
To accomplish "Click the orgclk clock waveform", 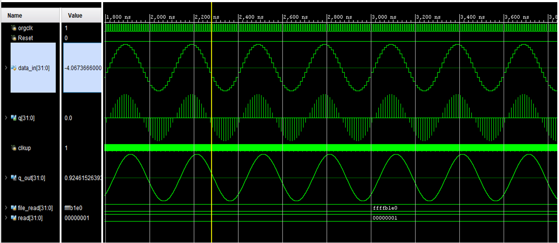I will [331, 28].
